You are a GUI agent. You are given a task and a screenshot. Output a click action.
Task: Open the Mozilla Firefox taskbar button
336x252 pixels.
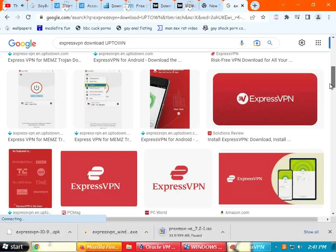[x=99, y=247]
